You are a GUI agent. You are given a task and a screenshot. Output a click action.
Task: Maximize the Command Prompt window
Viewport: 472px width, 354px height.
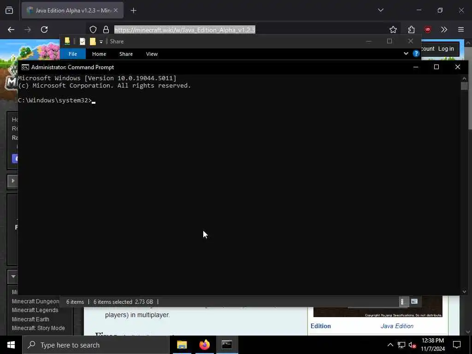437,67
